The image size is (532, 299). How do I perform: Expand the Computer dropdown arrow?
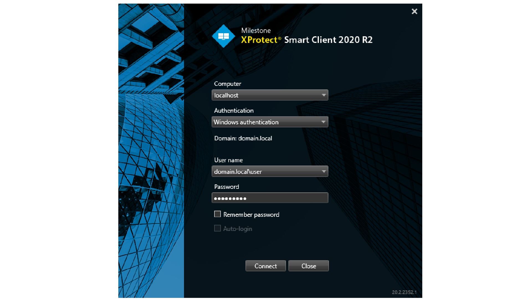pyautogui.click(x=323, y=95)
